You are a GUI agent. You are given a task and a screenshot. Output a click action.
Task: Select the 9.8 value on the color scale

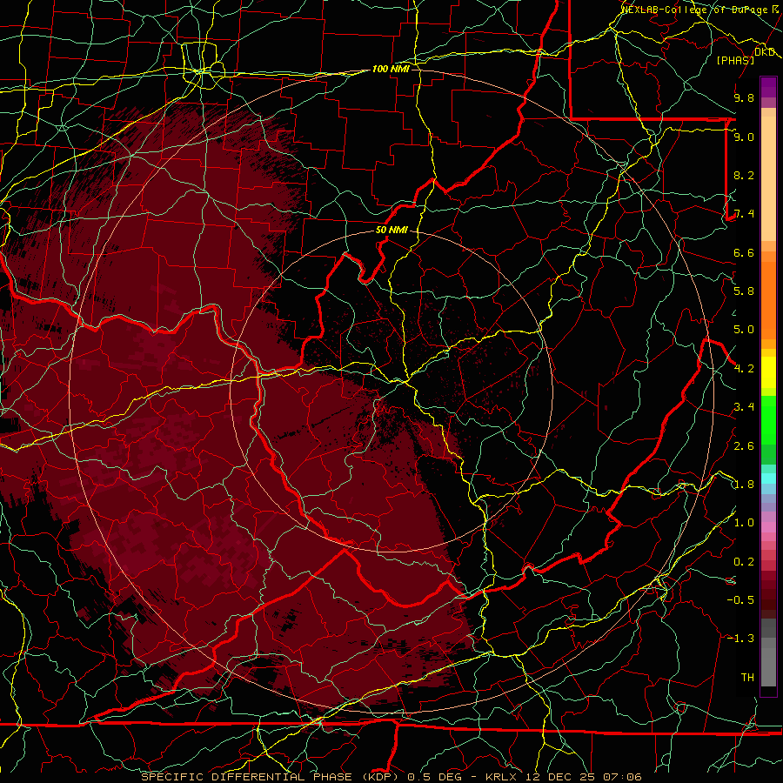(x=744, y=97)
